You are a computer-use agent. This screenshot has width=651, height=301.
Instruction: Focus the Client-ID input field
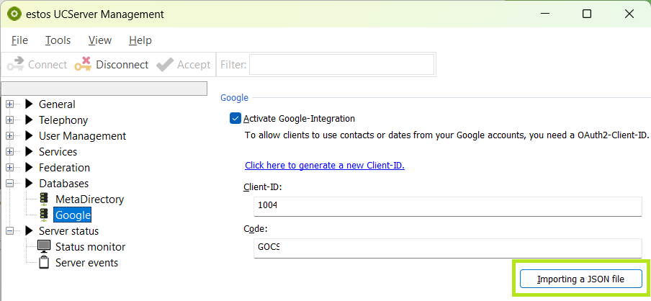point(446,206)
